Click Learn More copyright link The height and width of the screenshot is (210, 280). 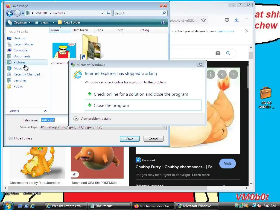(x=201, y=175)
